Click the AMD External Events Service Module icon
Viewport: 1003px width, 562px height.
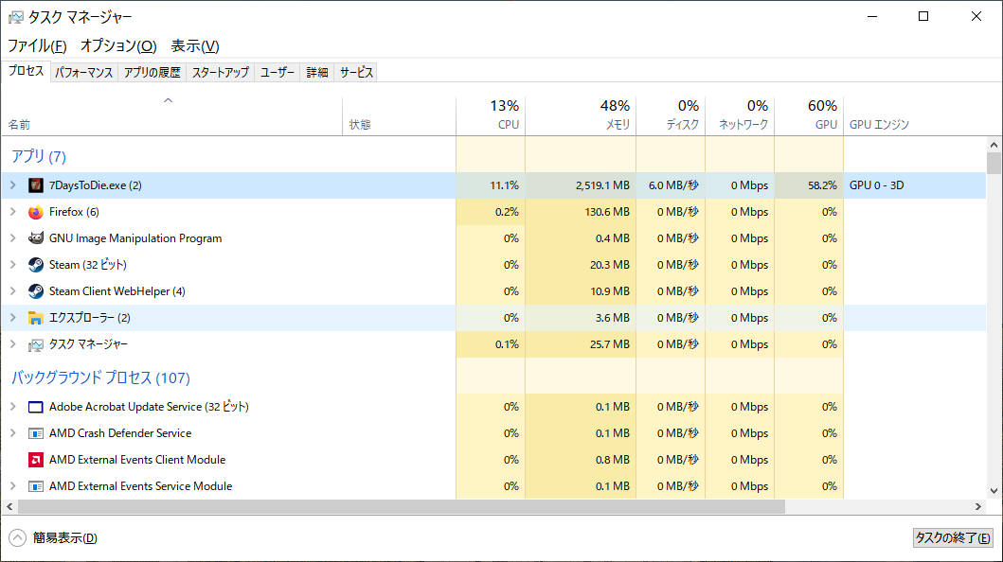(x=36, y=486)
